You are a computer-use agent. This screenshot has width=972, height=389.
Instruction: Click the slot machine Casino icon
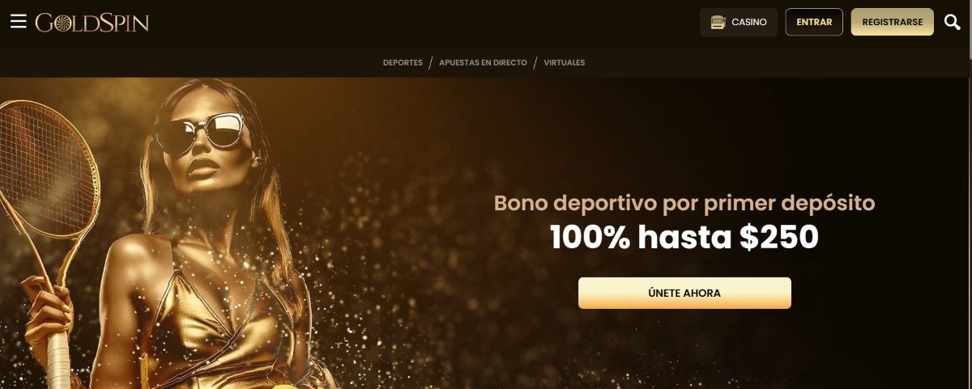[718, 23]
